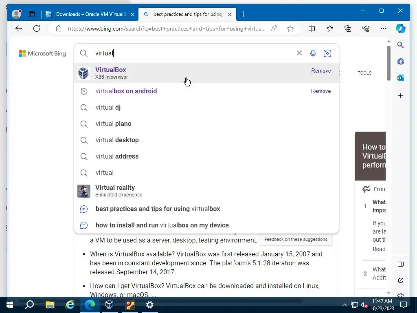This screenshot has height=313, width=417.
Task: View site information lock icon
Action: [x=59, y=29]
